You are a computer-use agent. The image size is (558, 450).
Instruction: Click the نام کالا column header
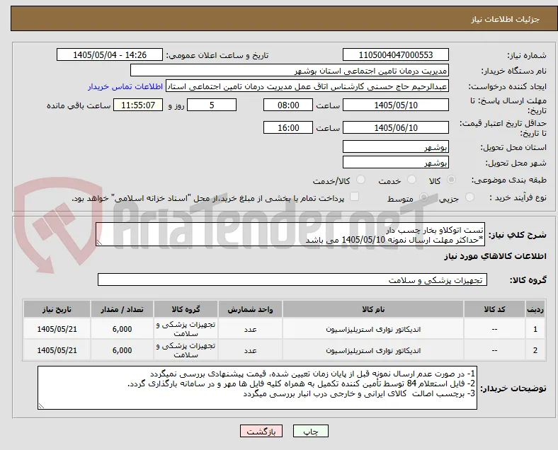click(x=373, y=309)
